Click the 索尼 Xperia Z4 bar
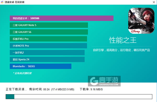Screen dimensions: 157x102 click(47, 59)
